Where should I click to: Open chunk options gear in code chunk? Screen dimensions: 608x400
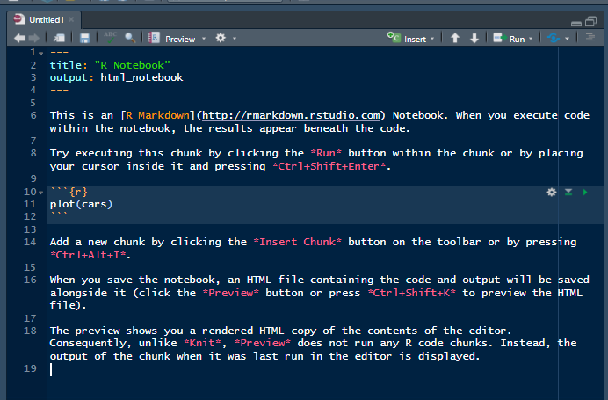[x=552, y=192]
